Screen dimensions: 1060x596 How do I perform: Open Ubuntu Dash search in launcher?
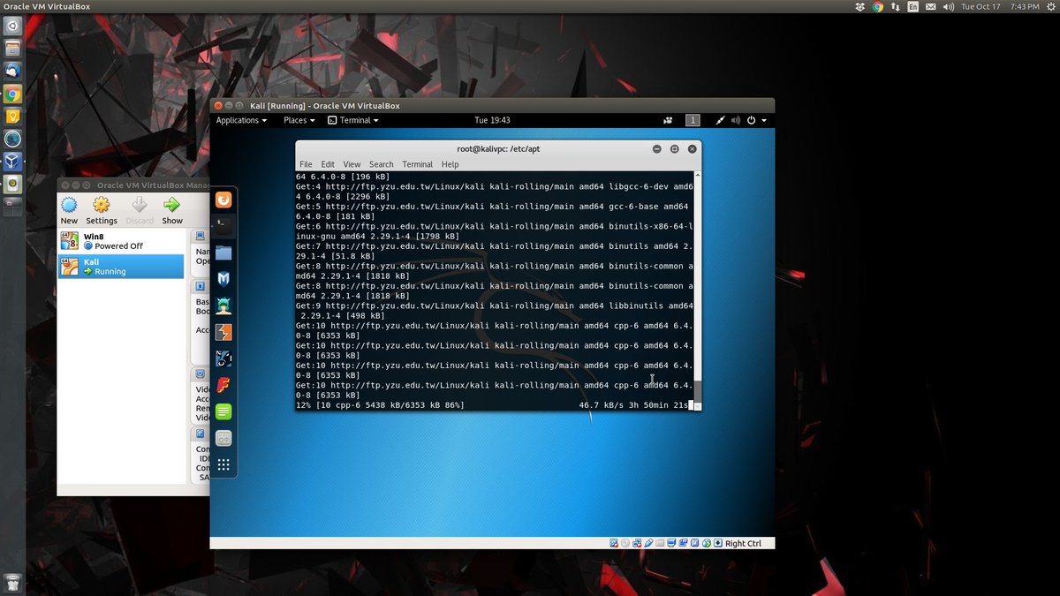click(x=12, y=26)
